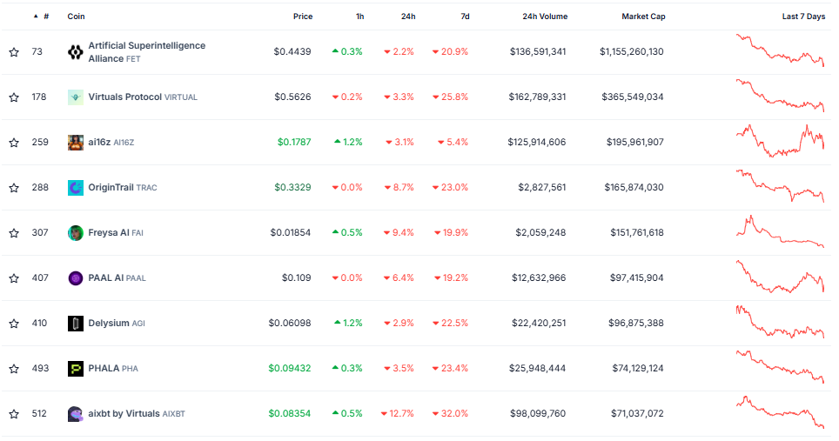Click the price $0.01854

pyautogui.click(x=291, y=233)
